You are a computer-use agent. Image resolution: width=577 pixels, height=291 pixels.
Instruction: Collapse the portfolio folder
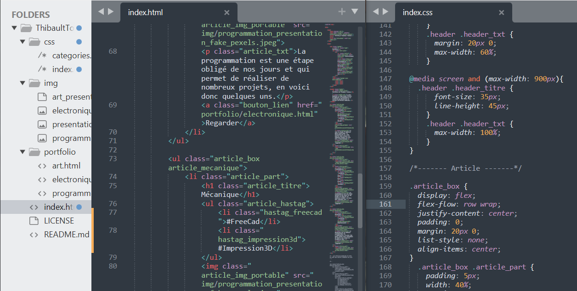point(22,152)
